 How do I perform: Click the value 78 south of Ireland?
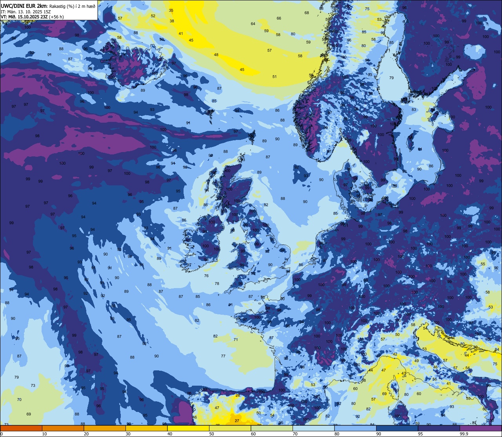point(217,284)
